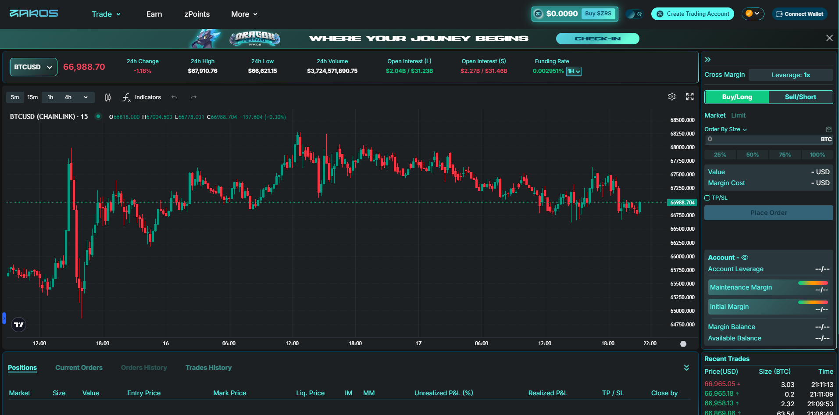The width and height of the screenshot is (839, 415).
Task: Click the redo arrow on chart toolbar
Action: (x=193, y=97)
